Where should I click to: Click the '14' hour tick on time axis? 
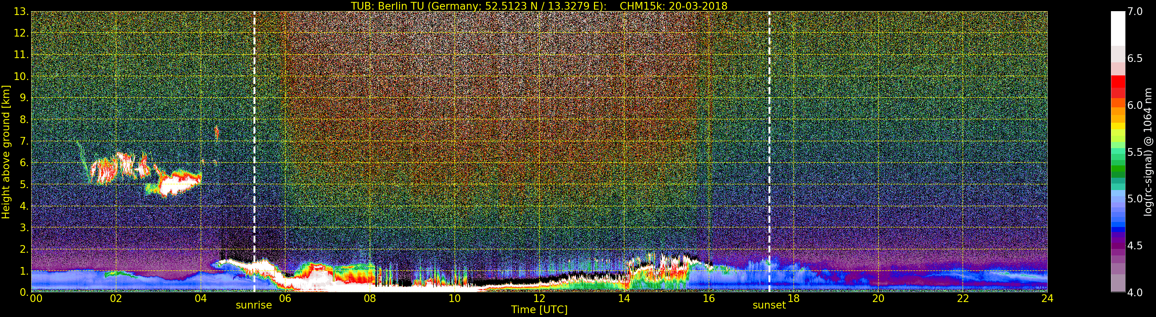pos(624,299)
